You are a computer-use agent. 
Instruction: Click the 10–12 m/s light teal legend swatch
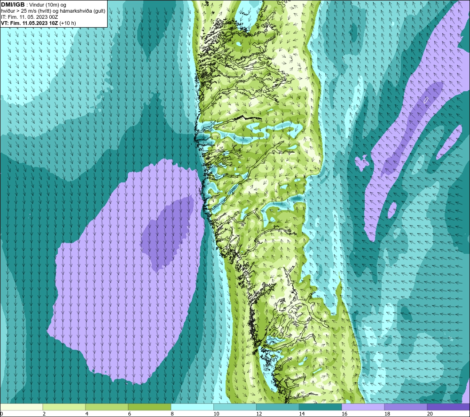[235, 407]
